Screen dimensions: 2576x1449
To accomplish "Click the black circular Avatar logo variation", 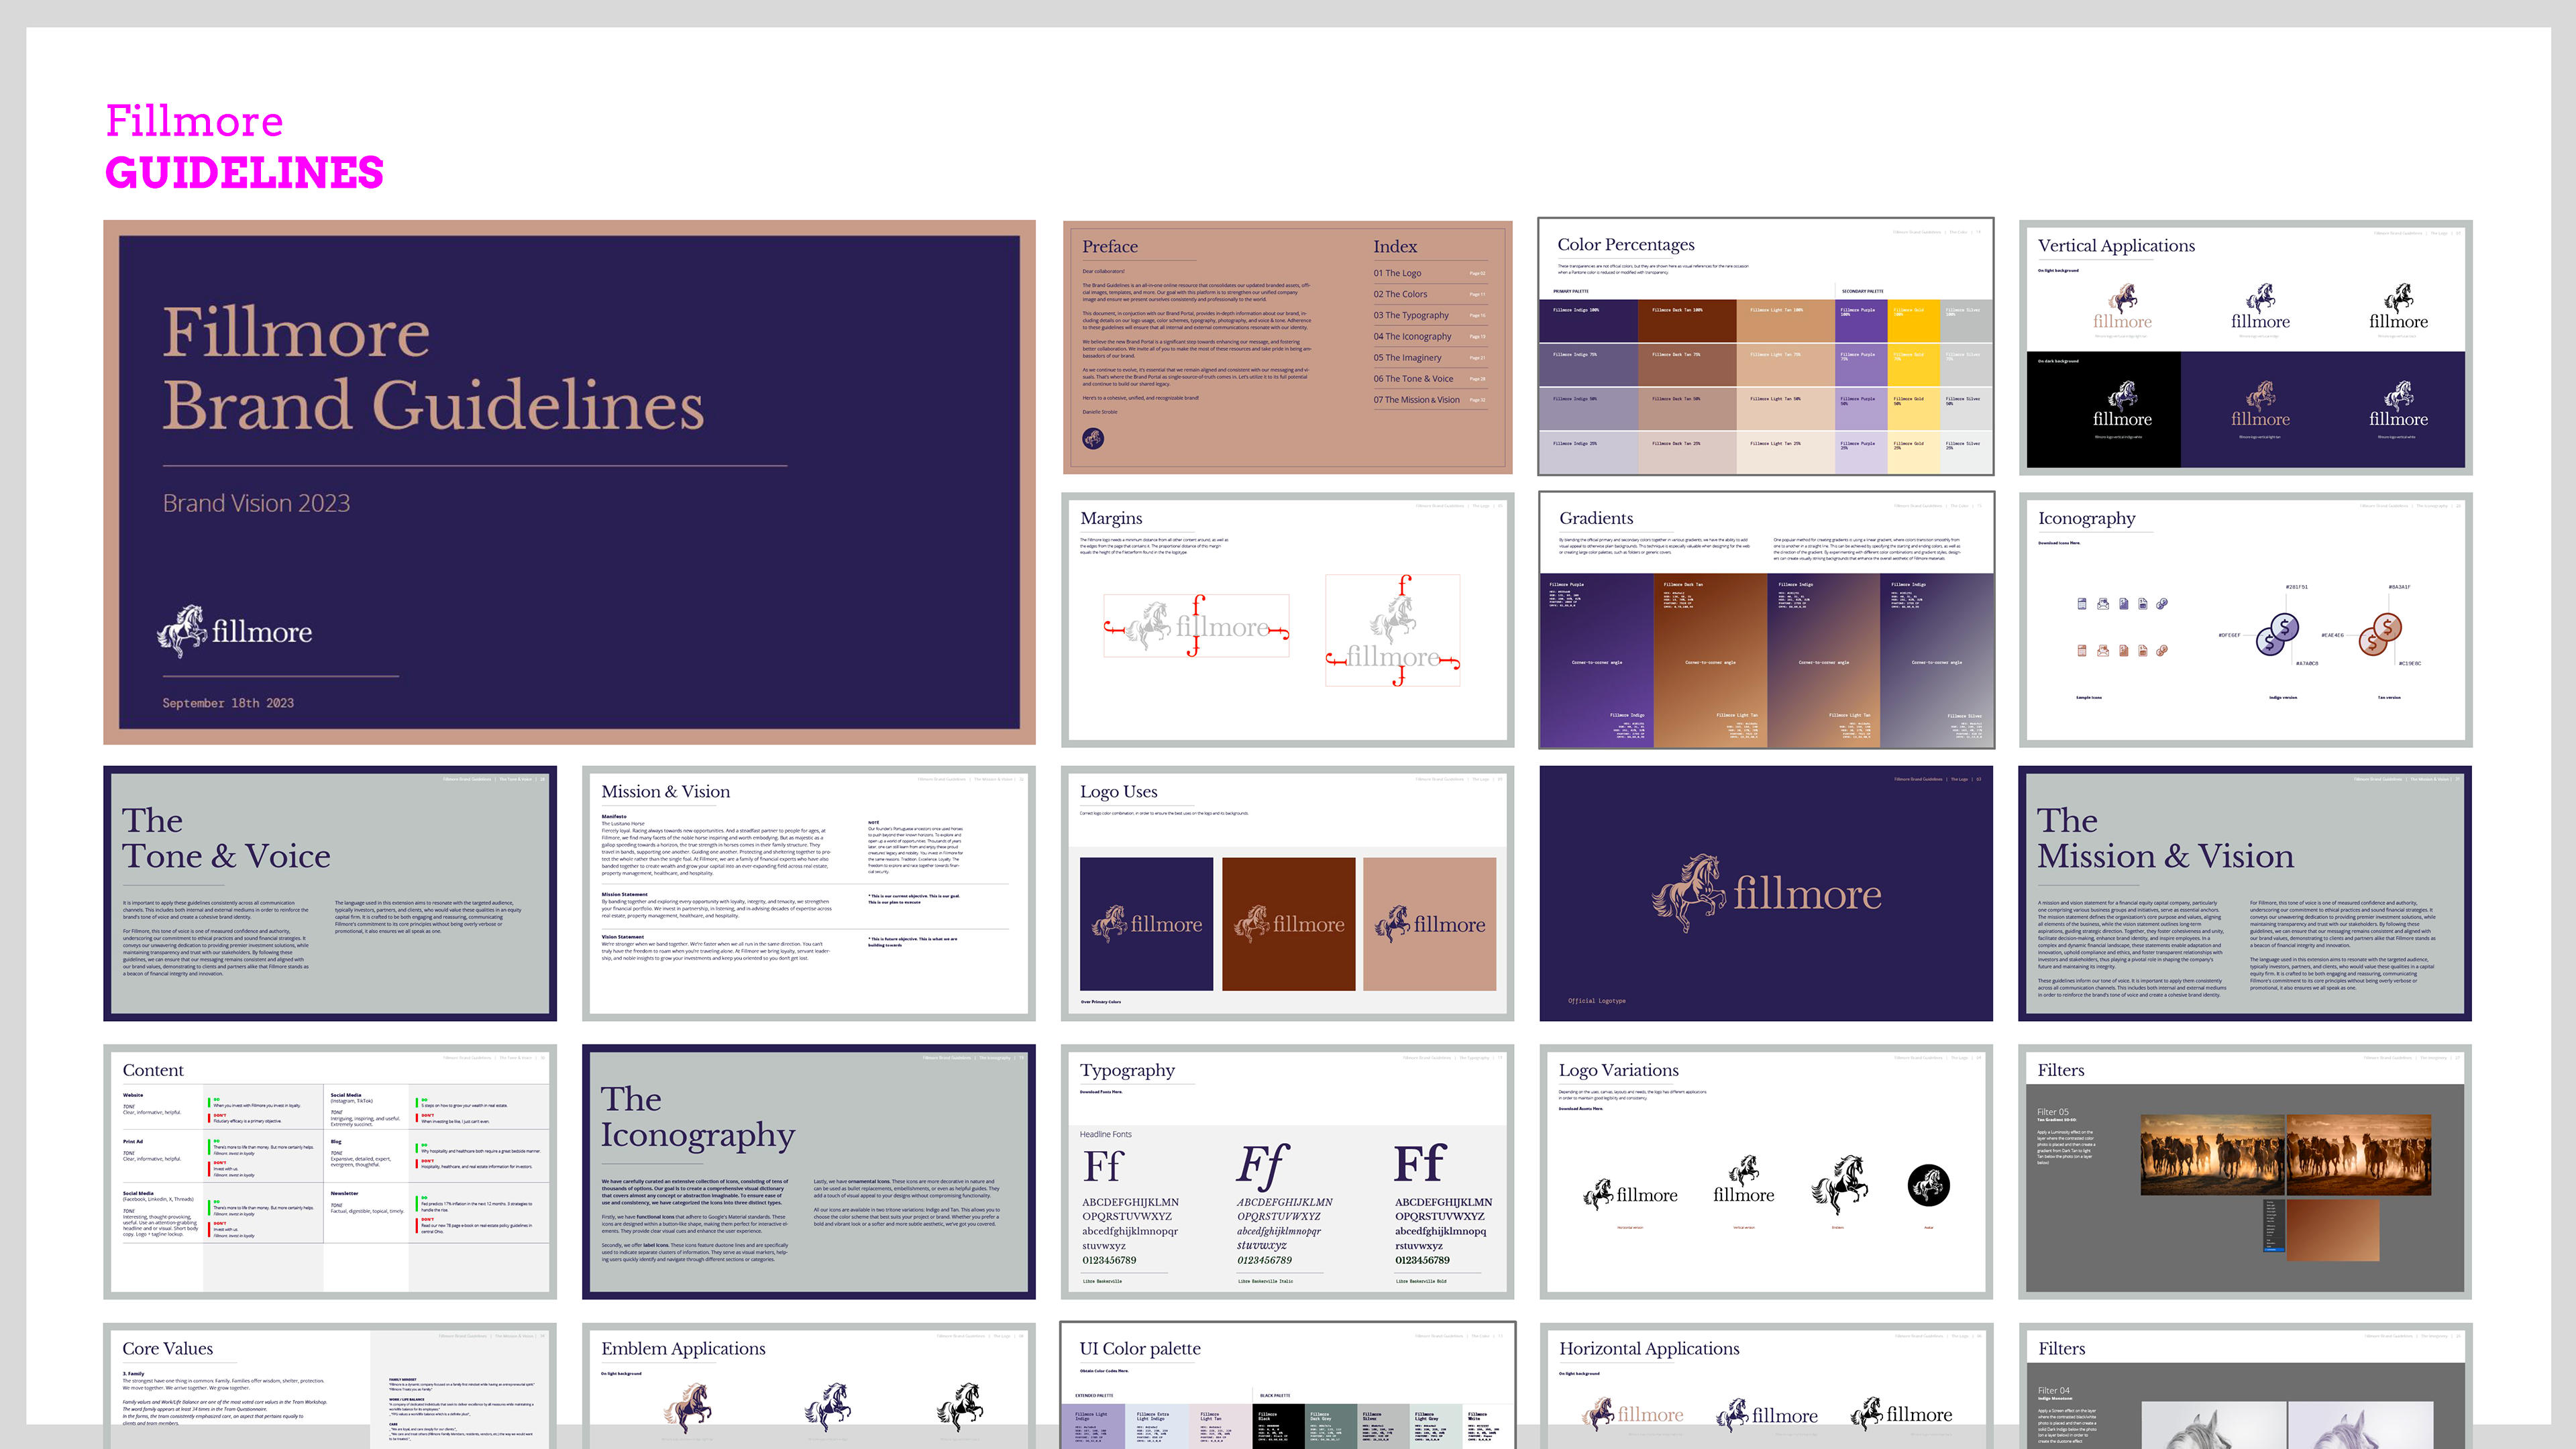I will pyautogui.click(x=1928, y=1185).
